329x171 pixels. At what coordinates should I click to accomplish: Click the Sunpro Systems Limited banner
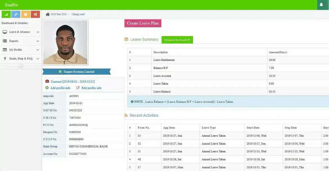[x=76, y=71]
